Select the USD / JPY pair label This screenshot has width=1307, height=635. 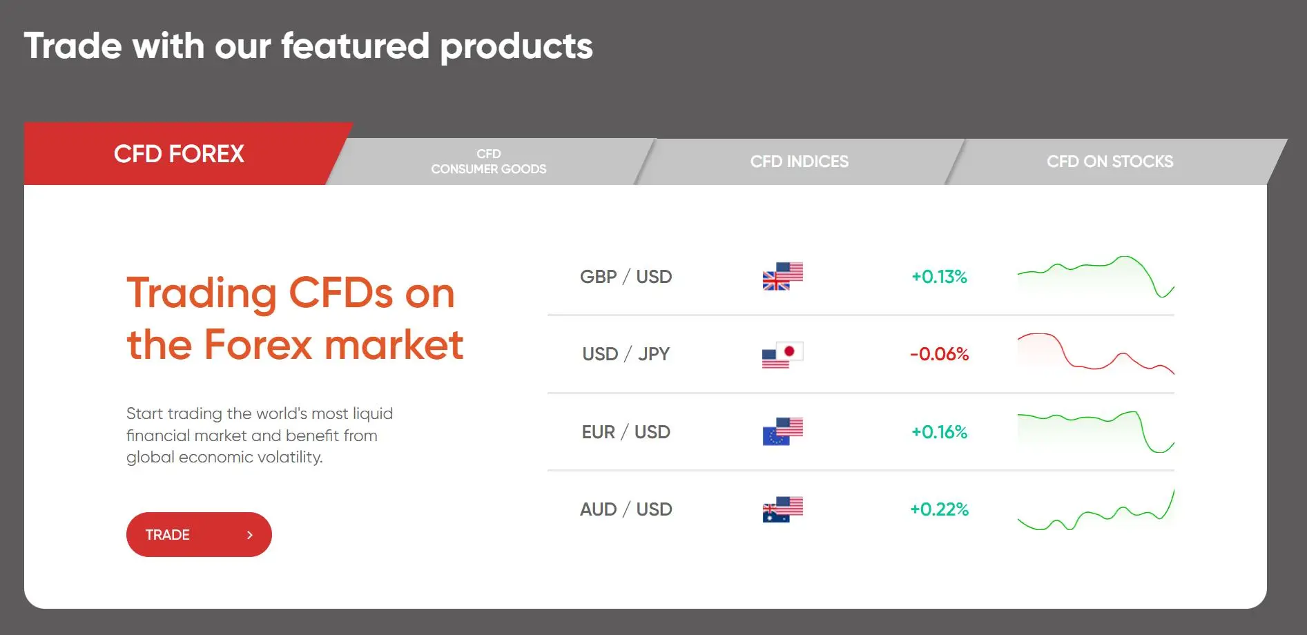pos(626,354)
